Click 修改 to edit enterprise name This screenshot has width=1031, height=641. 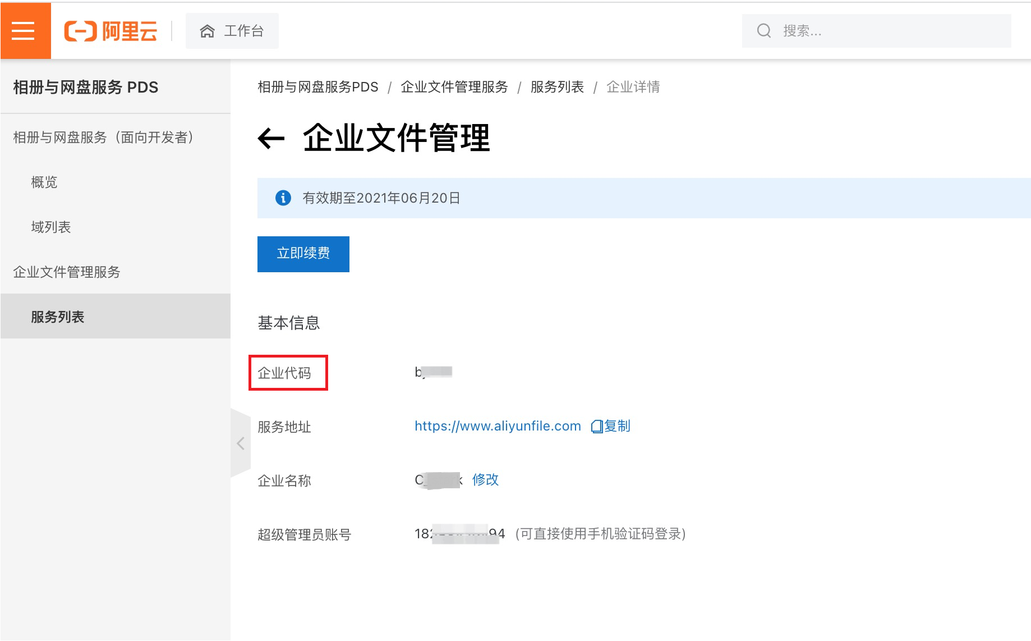point(485,480)
